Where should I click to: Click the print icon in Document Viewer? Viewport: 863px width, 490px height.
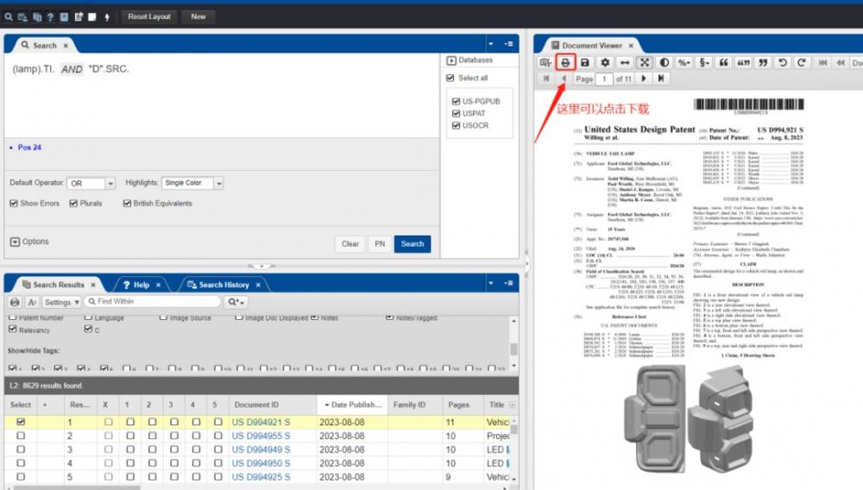pos(565,63)
